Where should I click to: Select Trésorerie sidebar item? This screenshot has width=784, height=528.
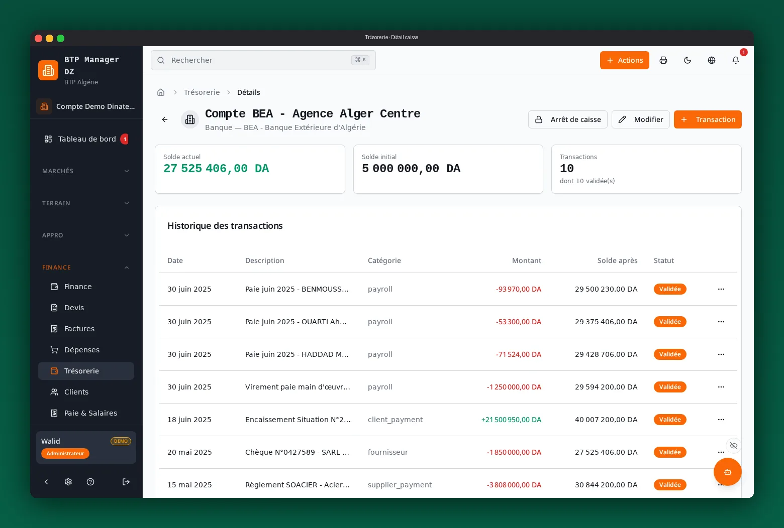(86, 371)
